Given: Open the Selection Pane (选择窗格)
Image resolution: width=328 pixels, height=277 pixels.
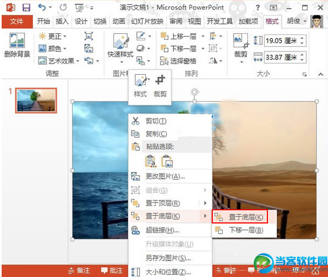Looking at the screenshot, I should pyautogui.click(x=178, y=61).
